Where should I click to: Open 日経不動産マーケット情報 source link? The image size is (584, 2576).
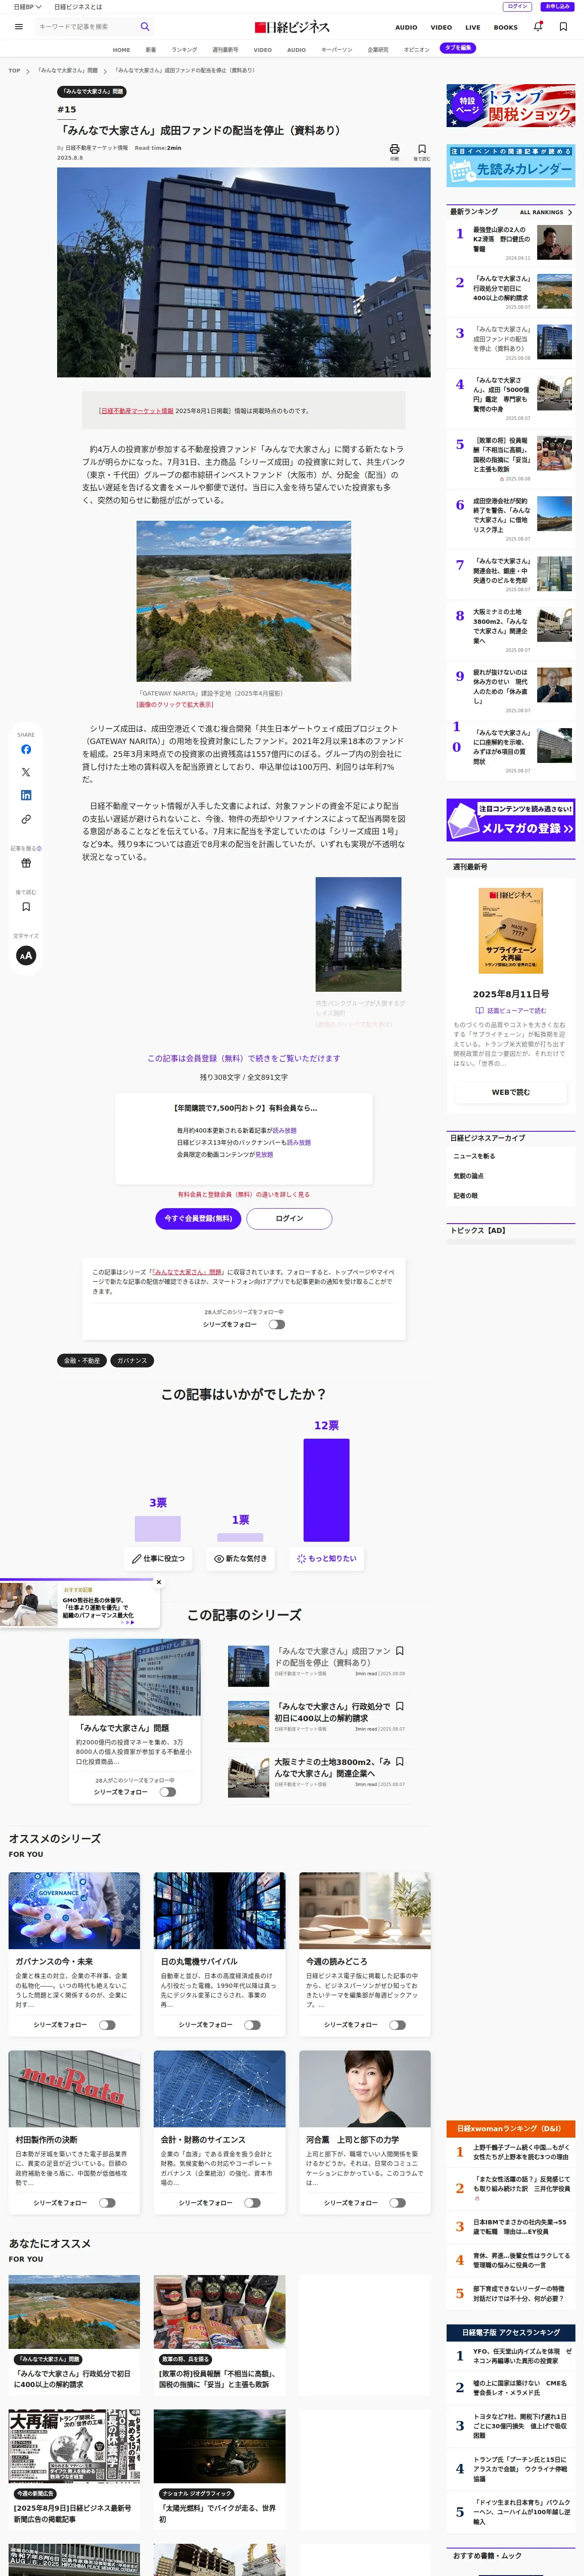[136, 411]
